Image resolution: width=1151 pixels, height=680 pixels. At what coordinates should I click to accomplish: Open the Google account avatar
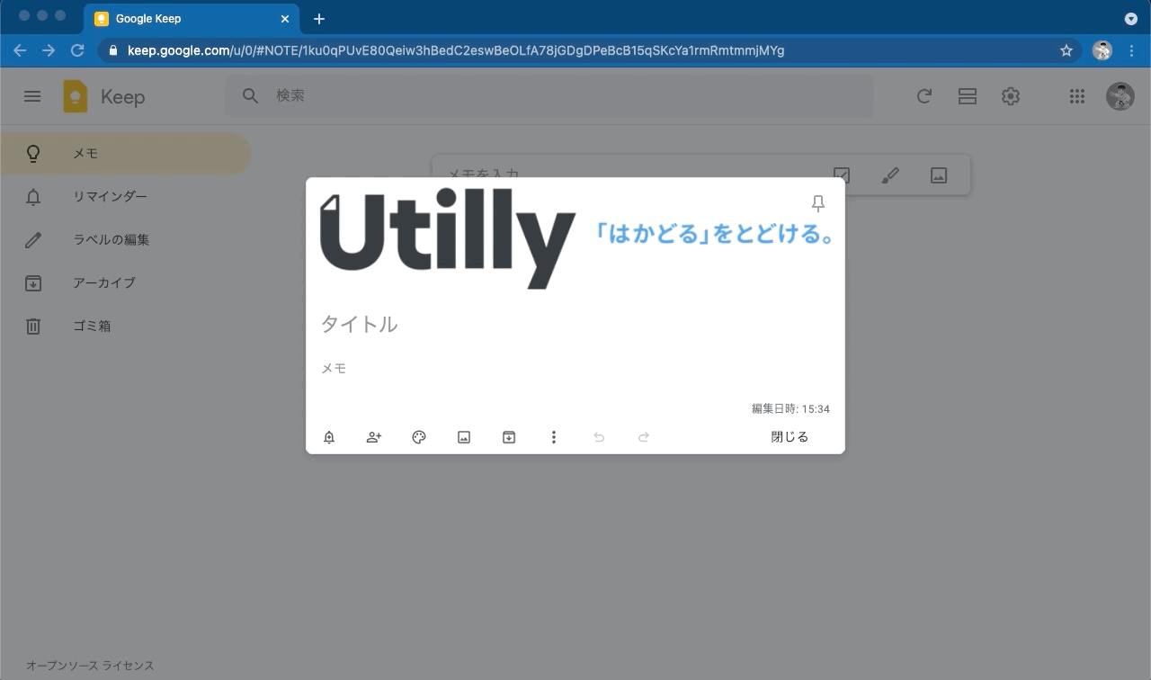(1120, 96)
